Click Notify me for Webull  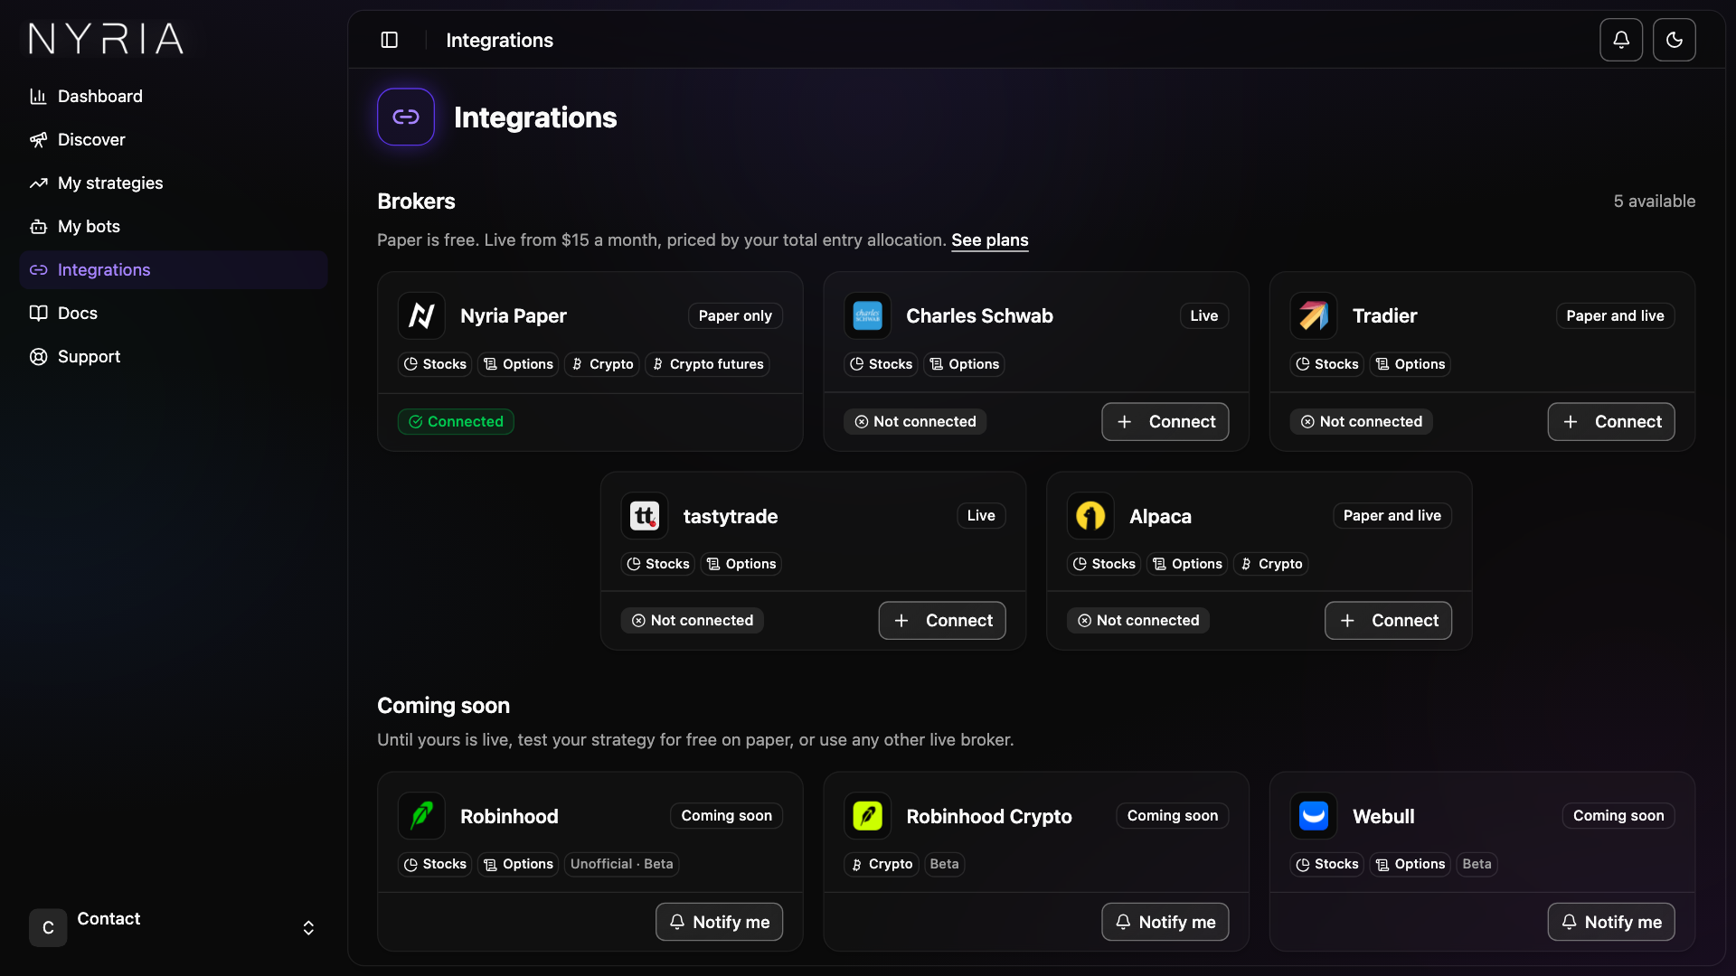point(1611,922)
